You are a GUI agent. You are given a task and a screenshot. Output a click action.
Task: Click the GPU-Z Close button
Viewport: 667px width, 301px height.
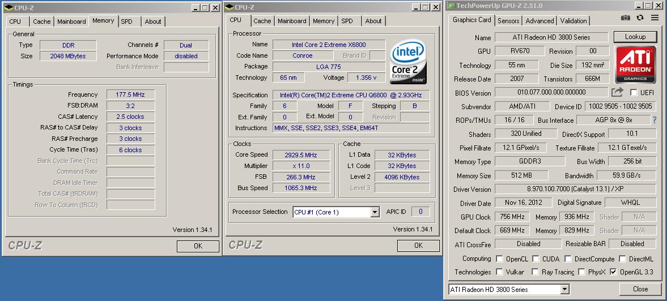coord(640,289)
